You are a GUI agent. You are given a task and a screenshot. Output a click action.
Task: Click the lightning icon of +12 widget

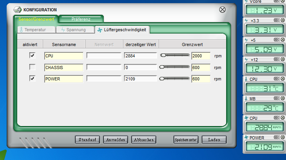pos(246,60)
